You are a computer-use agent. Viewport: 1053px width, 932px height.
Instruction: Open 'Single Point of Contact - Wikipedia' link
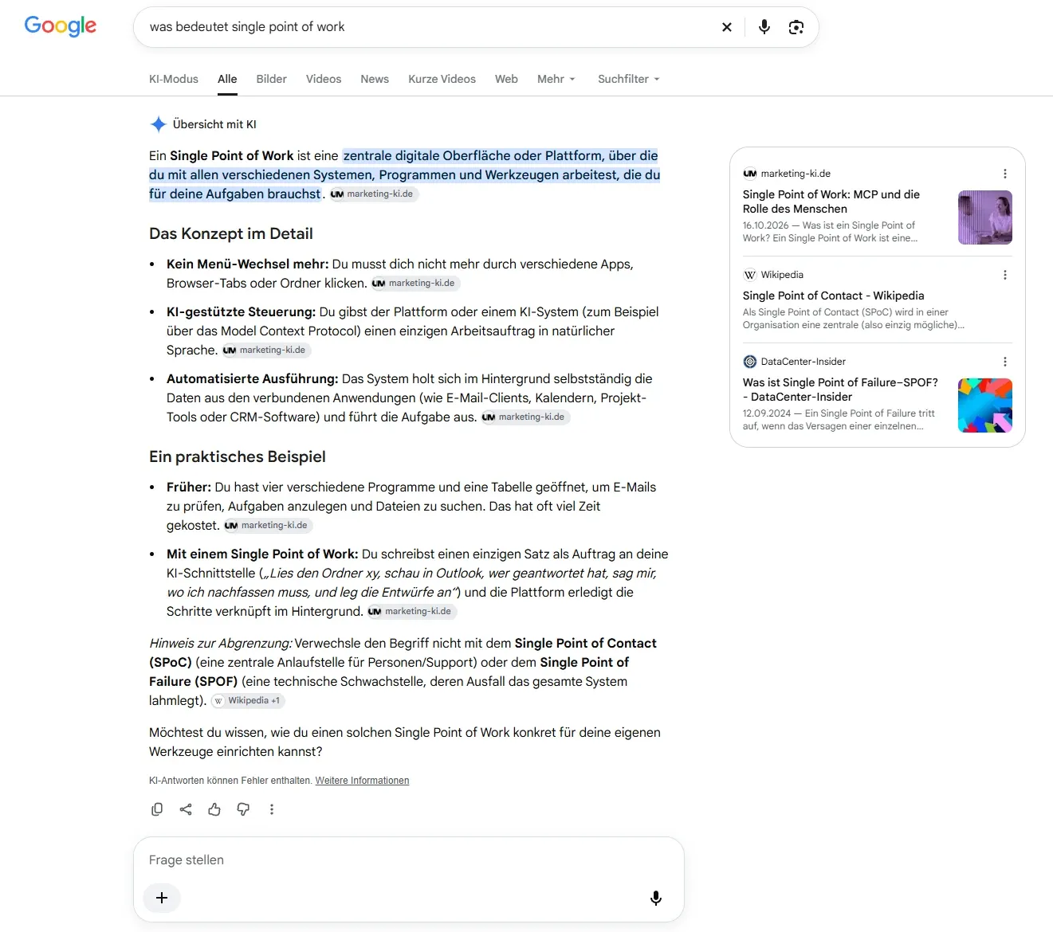pos(834,296)
